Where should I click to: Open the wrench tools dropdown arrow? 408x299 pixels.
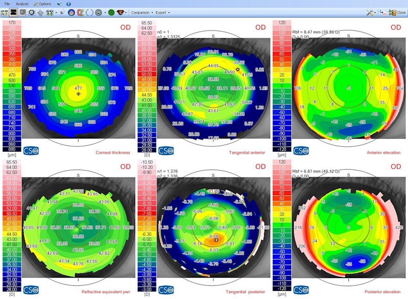375,12
